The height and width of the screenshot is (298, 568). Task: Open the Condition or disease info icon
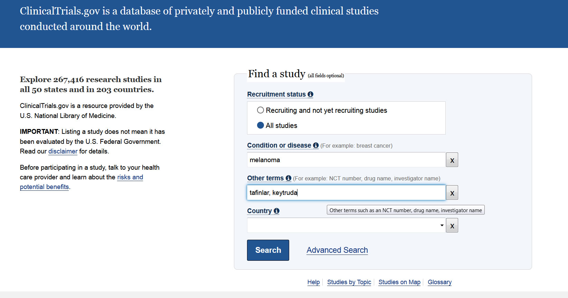316,145
